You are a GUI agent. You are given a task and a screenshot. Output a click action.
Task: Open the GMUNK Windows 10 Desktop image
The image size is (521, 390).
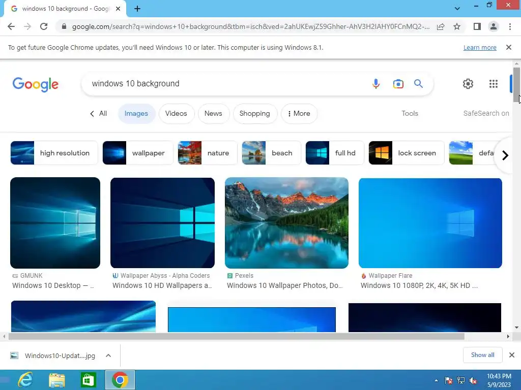[x=55, y=223]
